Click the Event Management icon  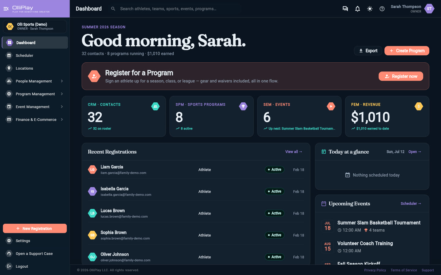(9, 107)
